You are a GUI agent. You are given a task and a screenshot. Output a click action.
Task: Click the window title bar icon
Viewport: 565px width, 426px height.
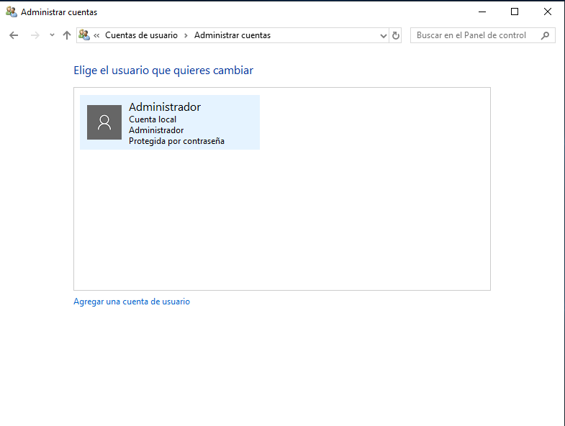(12, 12)
